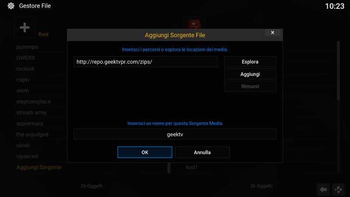This screenshot has height=197, width=350.
Task: Select the kod1 entry in right pane
Action: tap(192, 167)
